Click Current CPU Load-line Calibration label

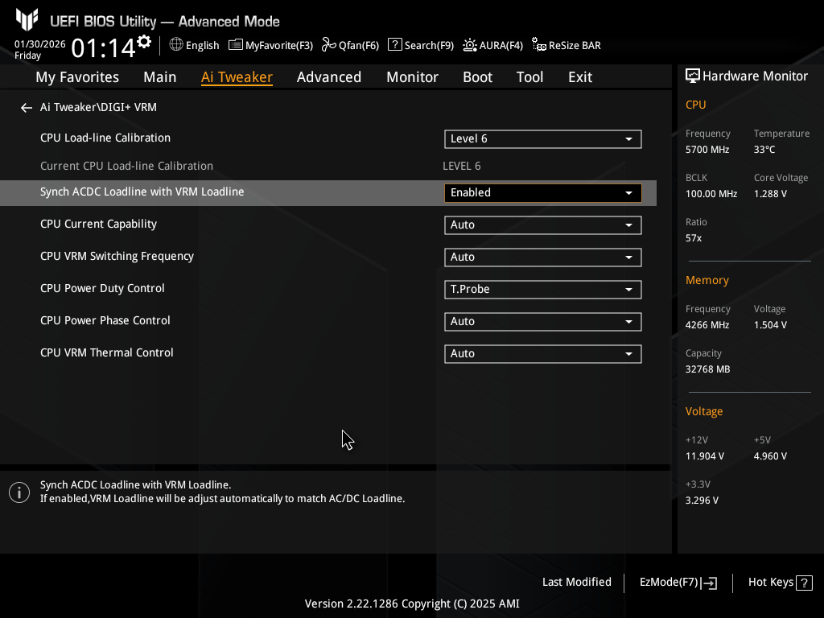point(126,166)
